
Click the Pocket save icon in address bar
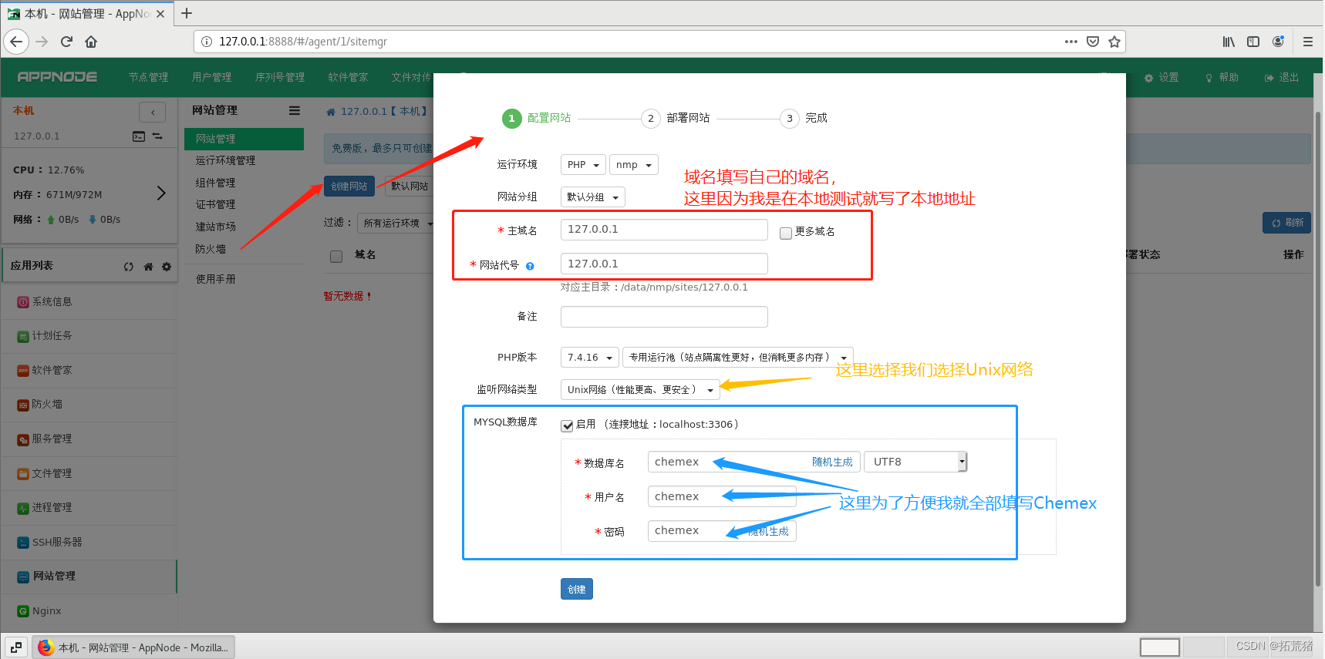1093,42
